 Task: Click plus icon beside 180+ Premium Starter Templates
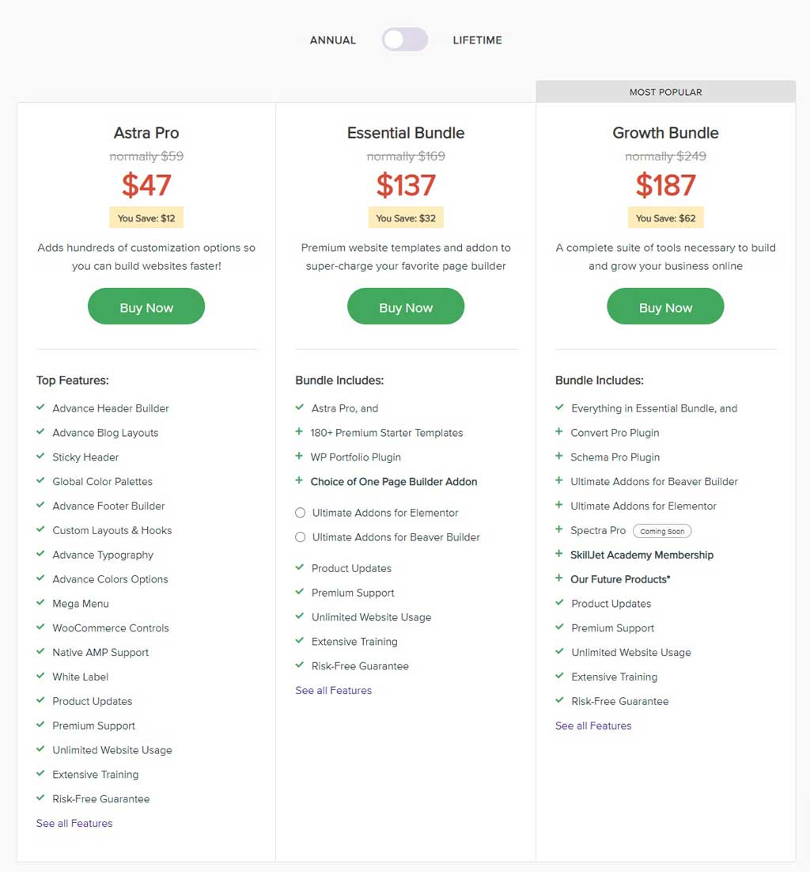tap(299, 431)
